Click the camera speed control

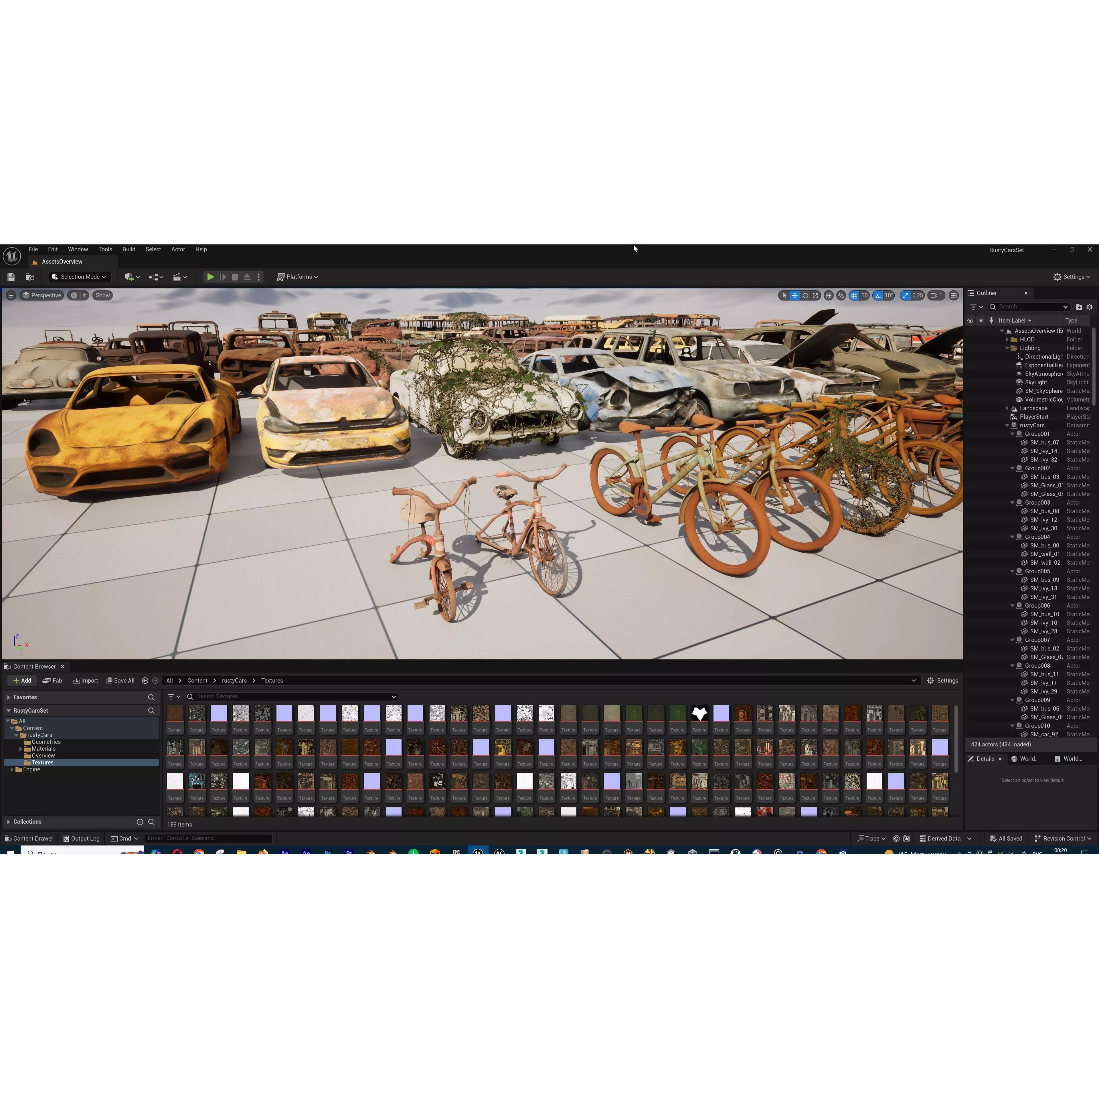[x=936, y=295]
